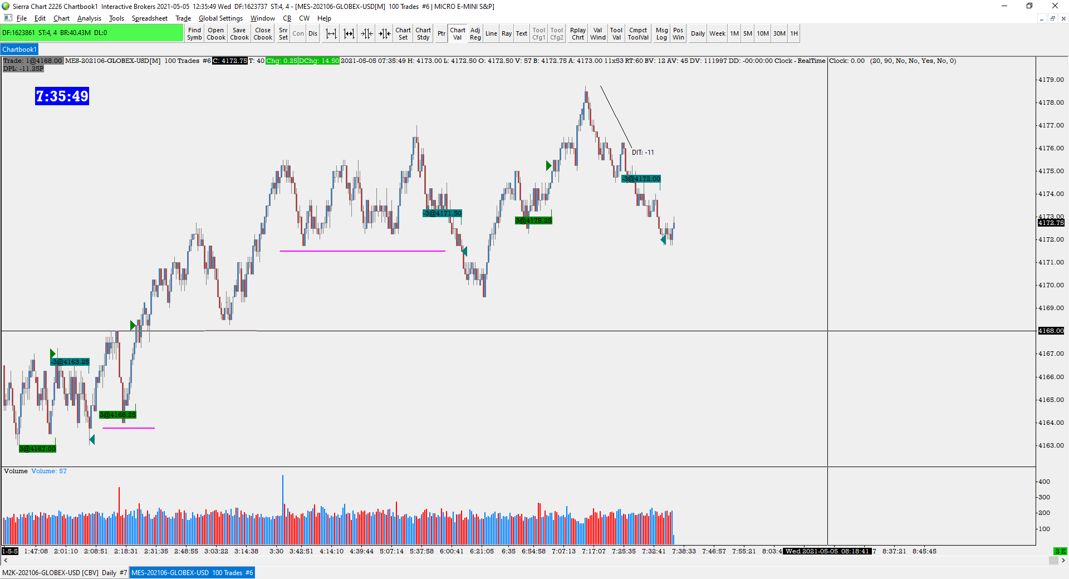The height and width of the screenshot is (579, 1069).
Task: Click the -3@4171.50 order label
Action: pyautogui.click(x=442, y=213)
